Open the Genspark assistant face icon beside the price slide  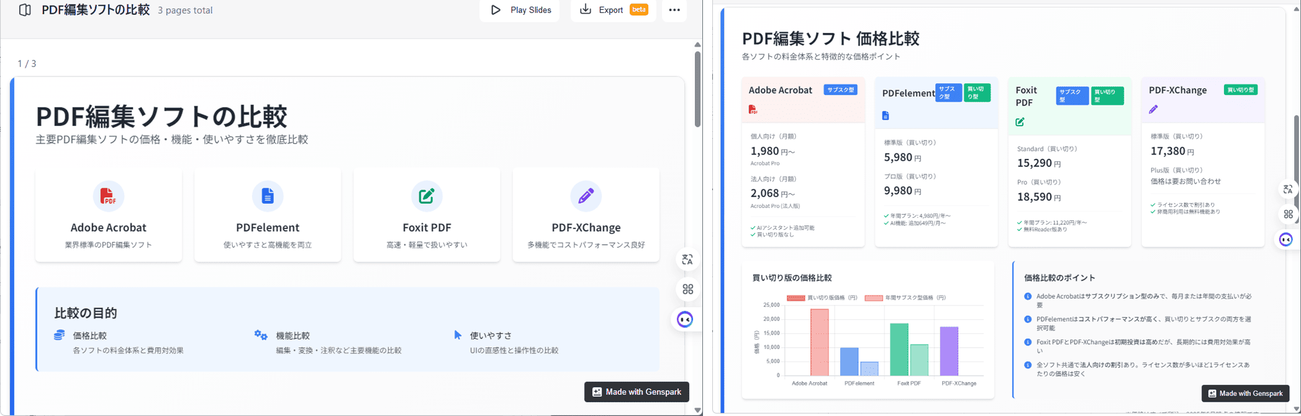coord(1285,239)
